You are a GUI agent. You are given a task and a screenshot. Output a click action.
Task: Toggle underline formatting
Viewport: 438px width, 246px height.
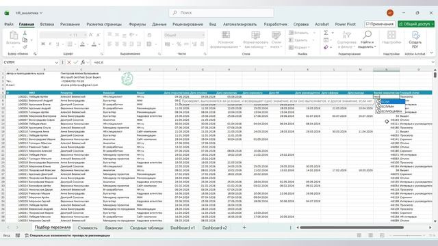point(57,44)
